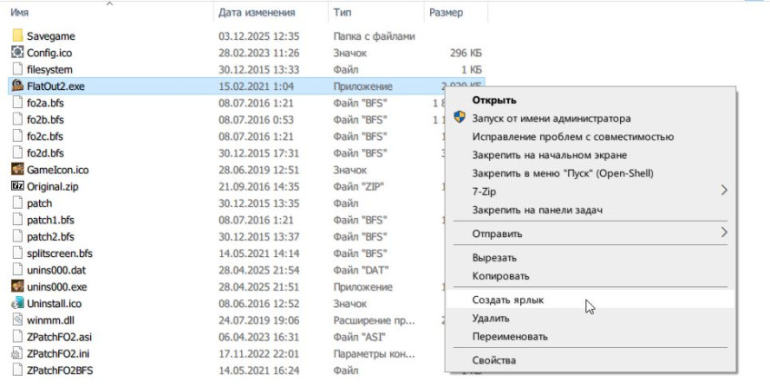Select the splitscreen.bfs file name
The image size is (770, 386).
59,253
